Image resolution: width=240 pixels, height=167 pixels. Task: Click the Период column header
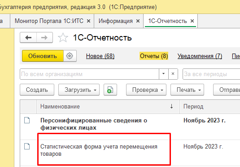210,106
